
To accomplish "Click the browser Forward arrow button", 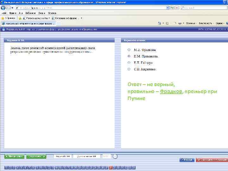I will [x=8, y=8].
